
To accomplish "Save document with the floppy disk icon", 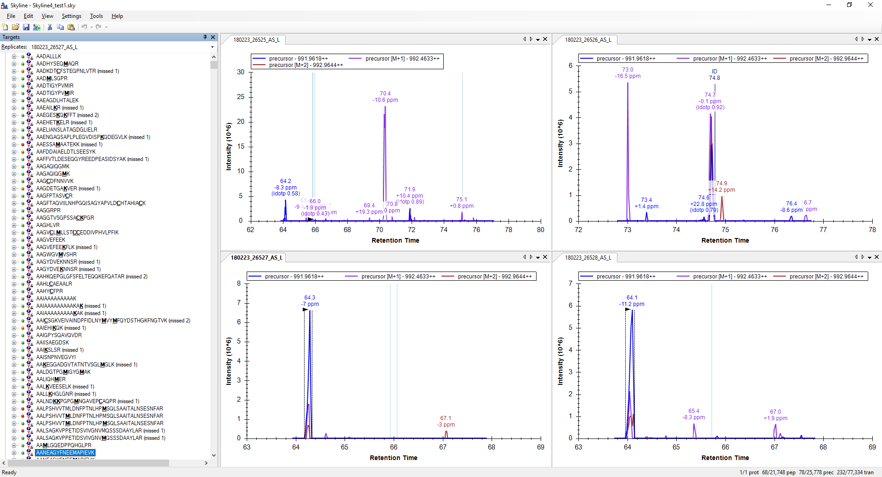I will click(26, 27).
